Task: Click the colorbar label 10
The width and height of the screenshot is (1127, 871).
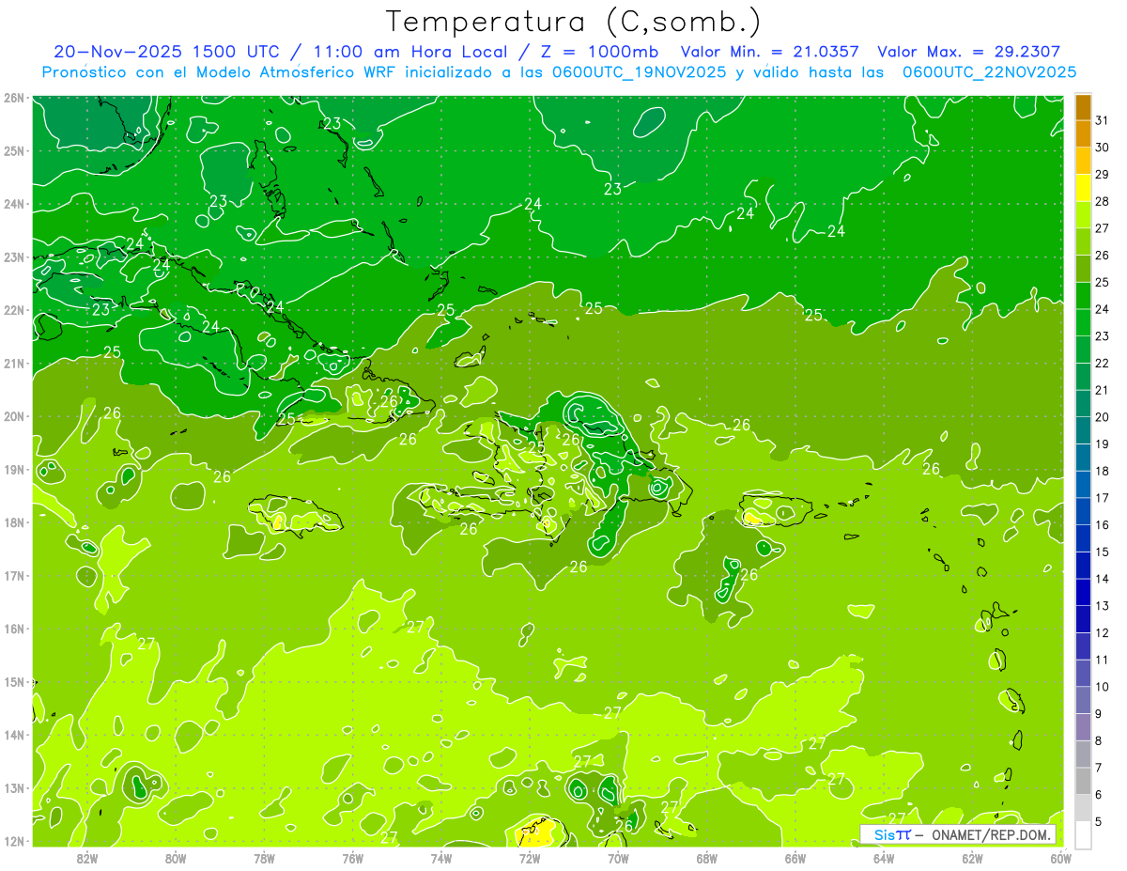Action: (x=1102, y=687)
